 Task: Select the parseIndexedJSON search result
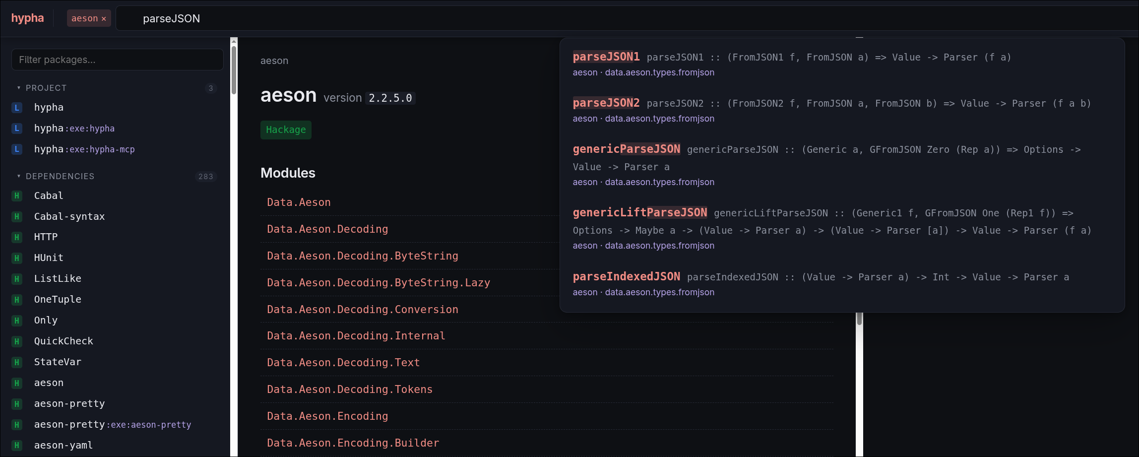[x=842, y=284]
